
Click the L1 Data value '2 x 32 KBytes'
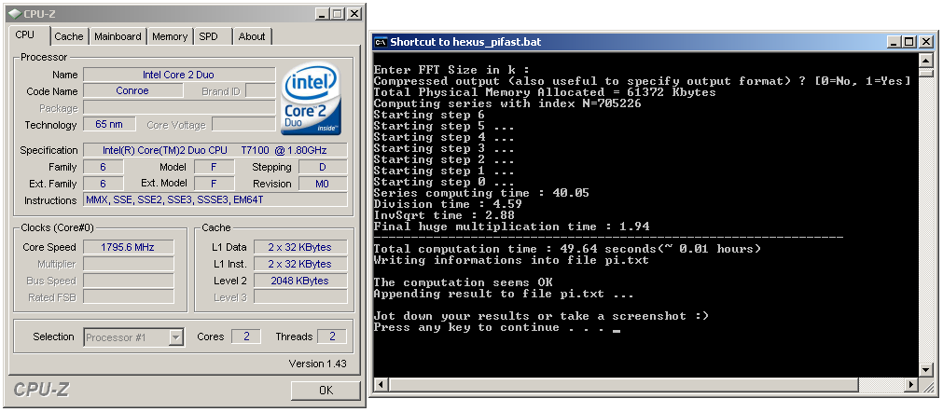click(300, 247)
